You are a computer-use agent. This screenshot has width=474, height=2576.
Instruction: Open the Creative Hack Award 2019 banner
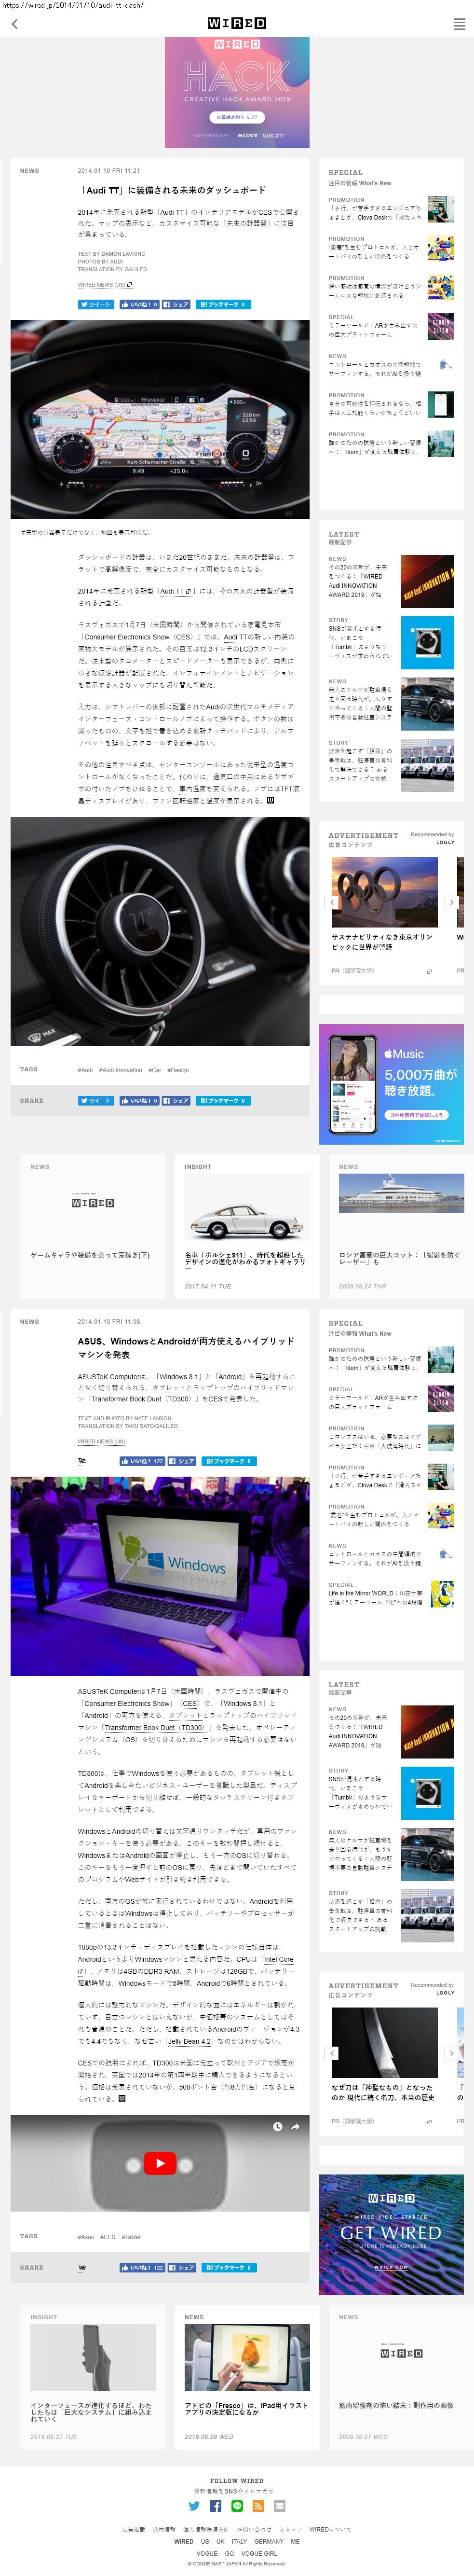coord(237,93)
